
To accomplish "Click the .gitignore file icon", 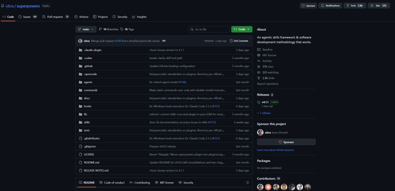I will pyautogui.click(x=80, y=146).
